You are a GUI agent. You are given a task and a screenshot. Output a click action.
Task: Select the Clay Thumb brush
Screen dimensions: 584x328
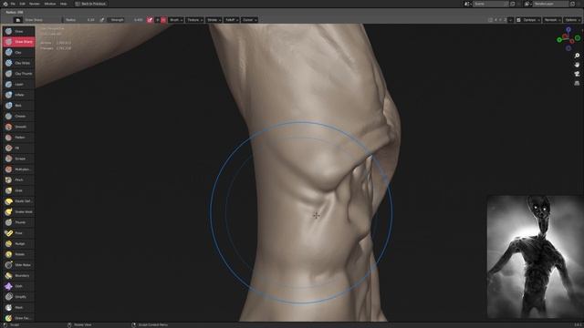[18, 74]
